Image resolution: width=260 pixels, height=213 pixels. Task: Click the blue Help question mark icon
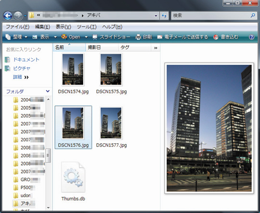pyautogui.click(x=251, y=37)
